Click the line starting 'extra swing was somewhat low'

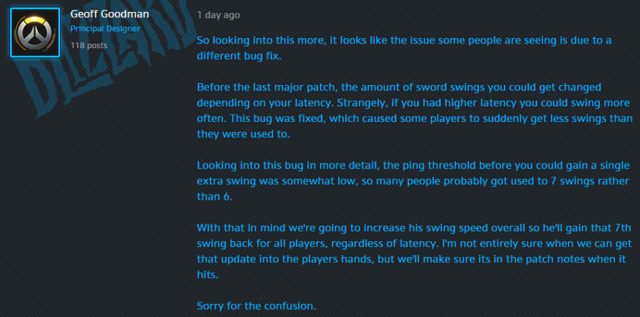point(413,181)
